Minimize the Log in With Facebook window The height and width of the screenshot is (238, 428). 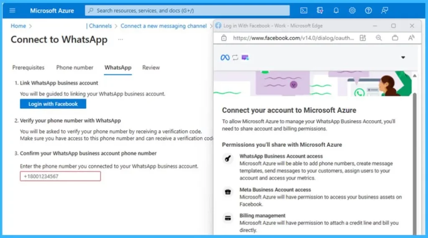point(375,26)
